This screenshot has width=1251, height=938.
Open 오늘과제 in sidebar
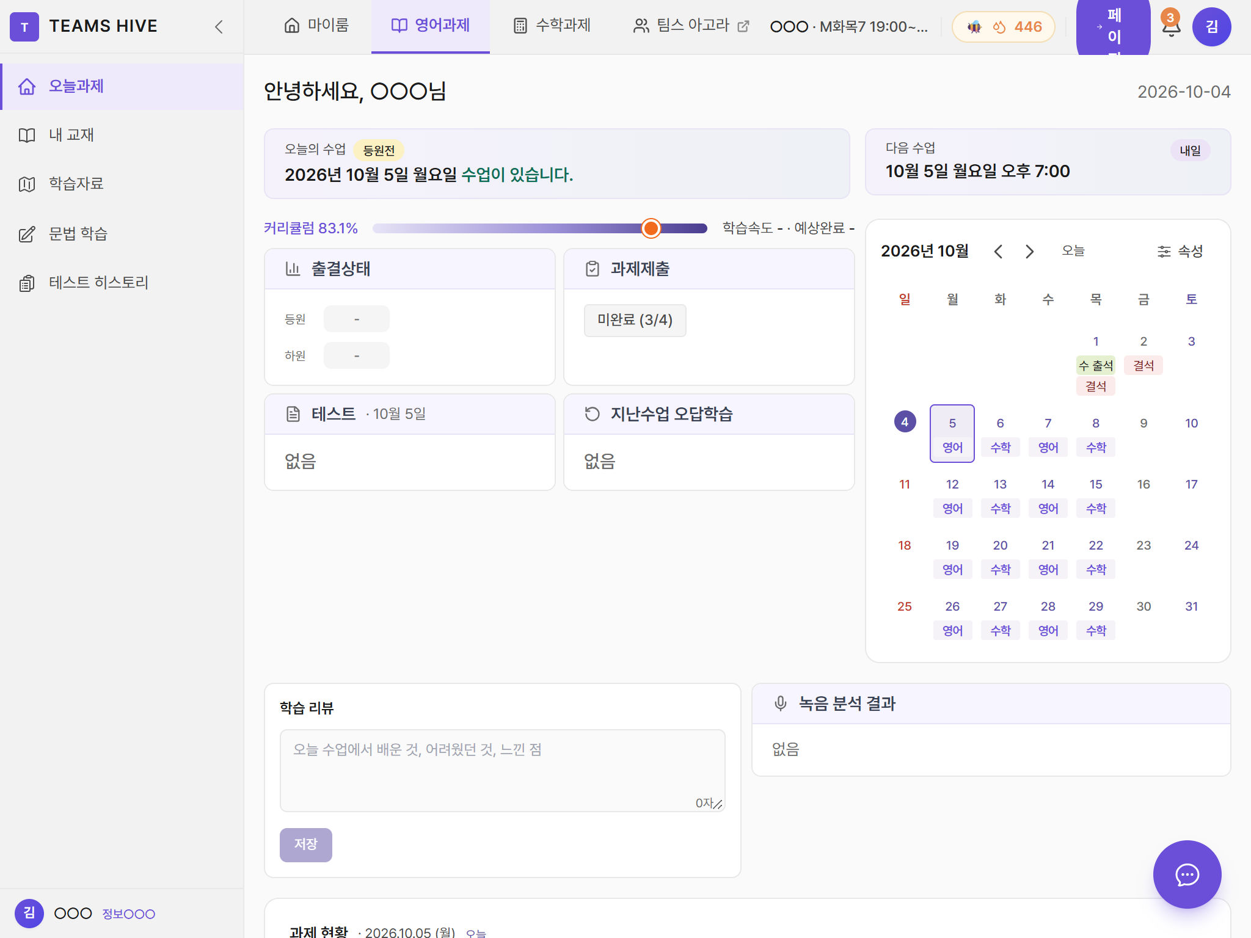coord(123,87)
